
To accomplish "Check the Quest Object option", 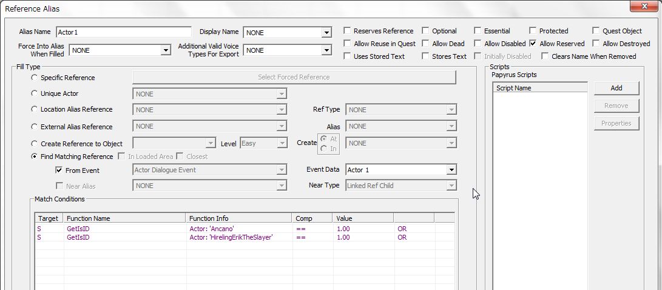I will tap(596, 31).
